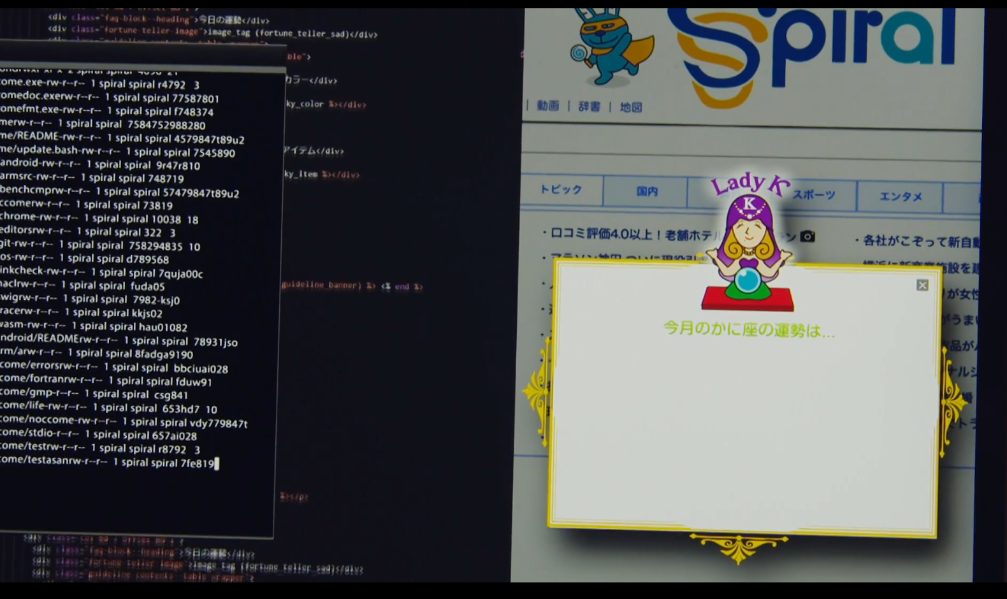Select terminal row omedoc.exe with 77587801
1007x599 pixels.
coord(110,97)
